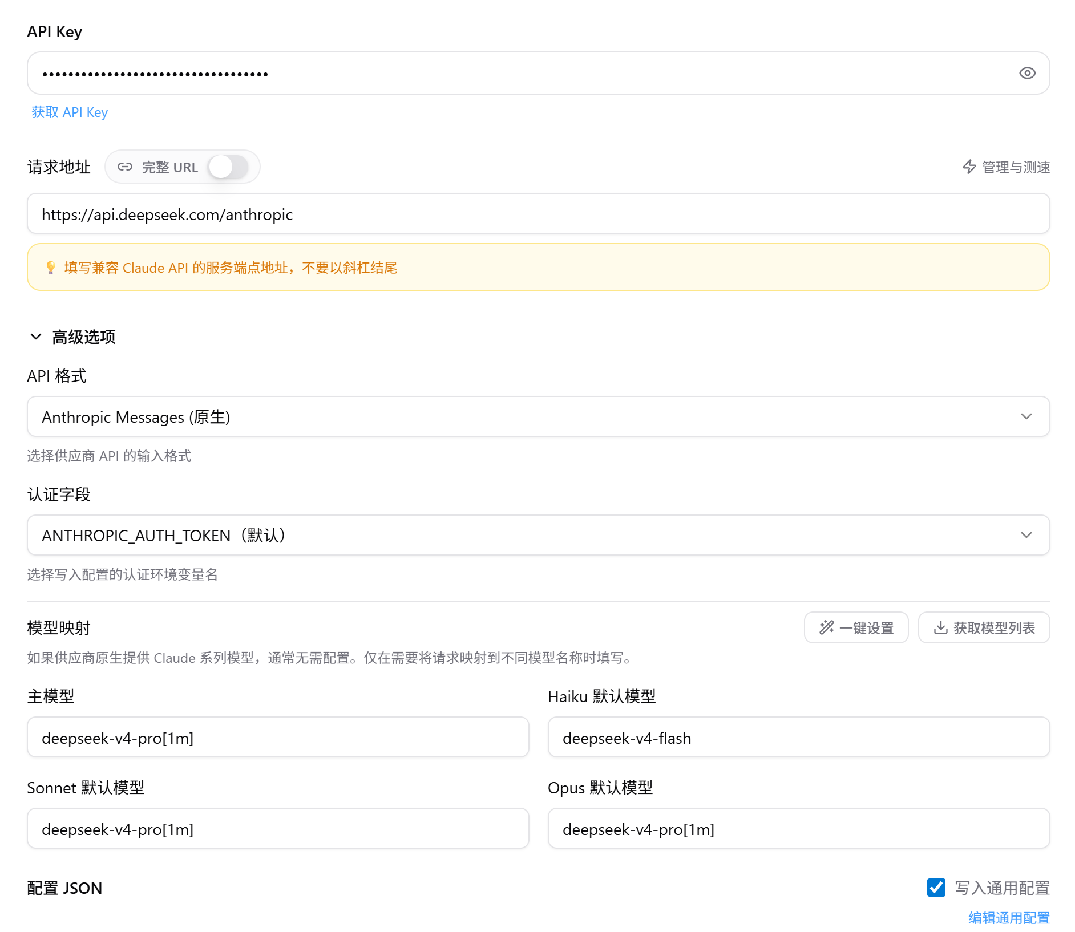Click the 一键设置 button
This screenshot has width=1075, height=932.
[856, 628]
